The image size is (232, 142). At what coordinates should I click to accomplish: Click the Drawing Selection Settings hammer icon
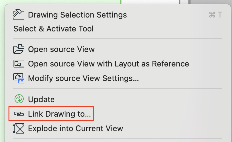19,15
